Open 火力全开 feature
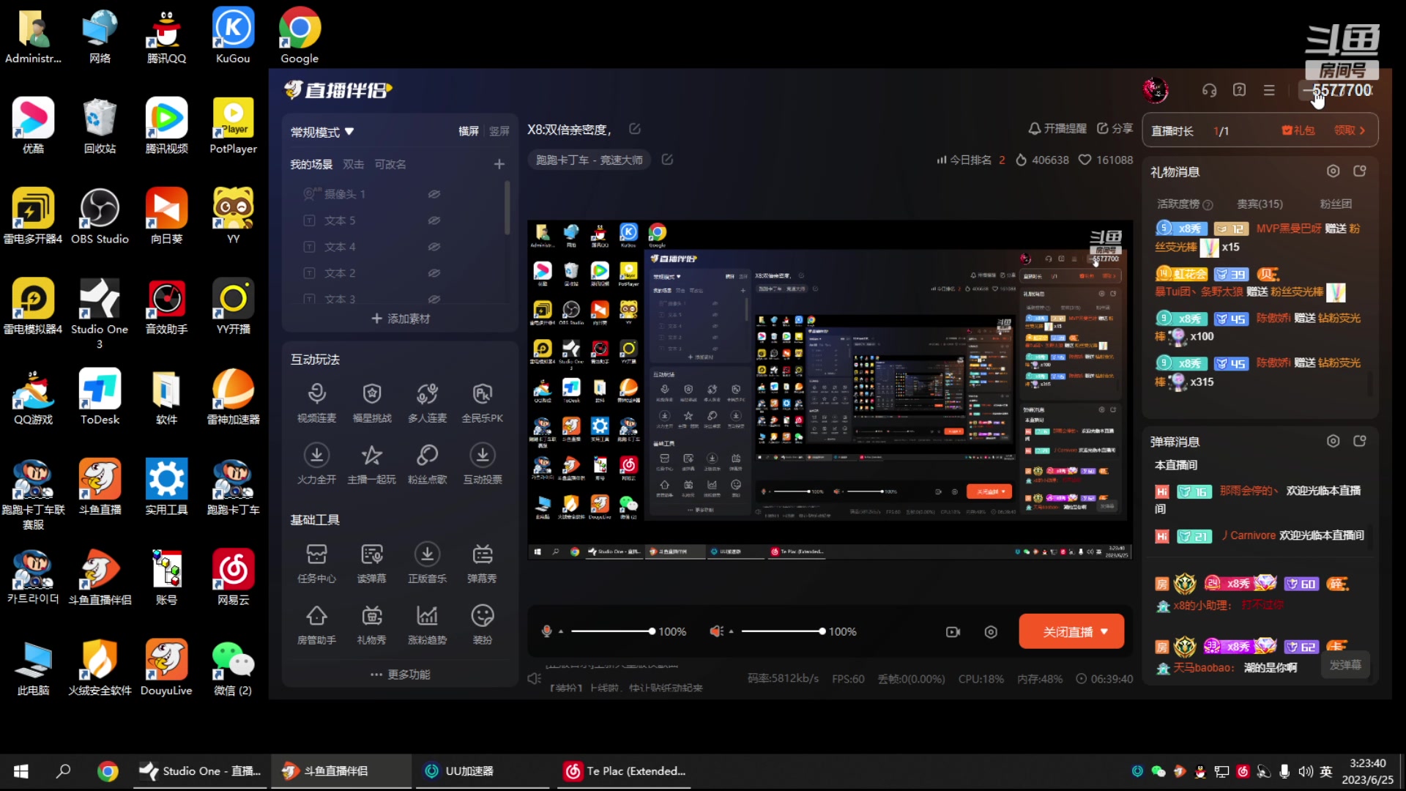The height and width of the screenshot is (791, 1406). click(x=316, y=464)
